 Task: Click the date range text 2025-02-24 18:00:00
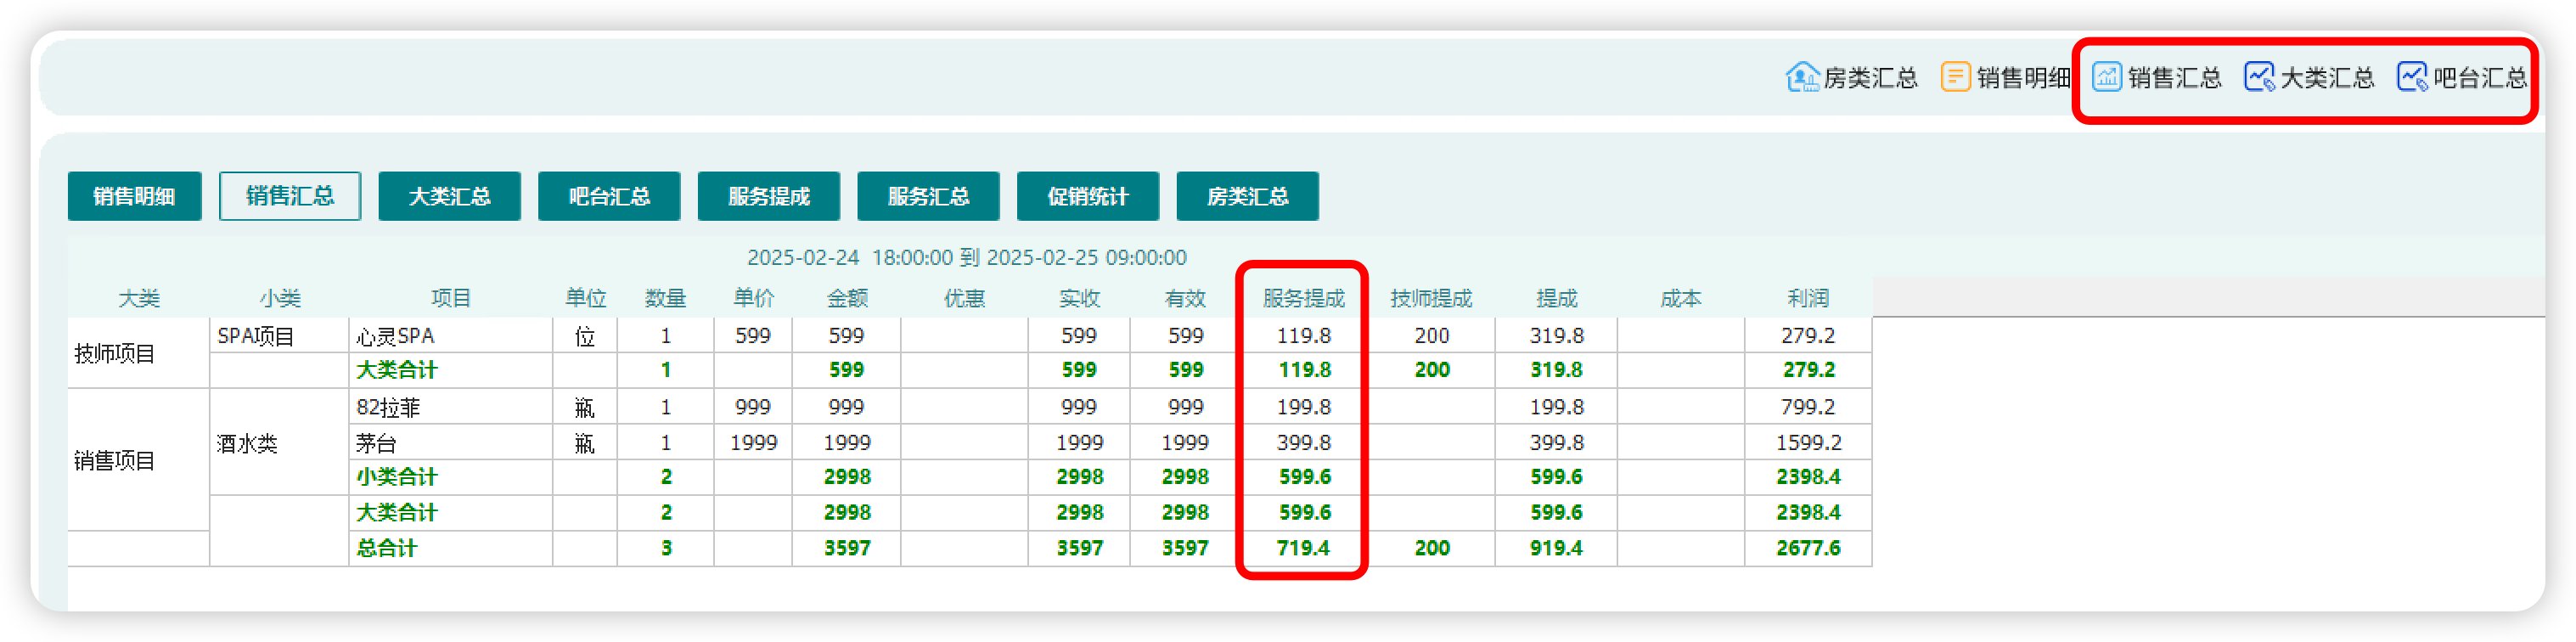850,257
